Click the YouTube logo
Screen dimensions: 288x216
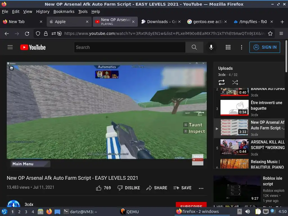pos(33,47)
